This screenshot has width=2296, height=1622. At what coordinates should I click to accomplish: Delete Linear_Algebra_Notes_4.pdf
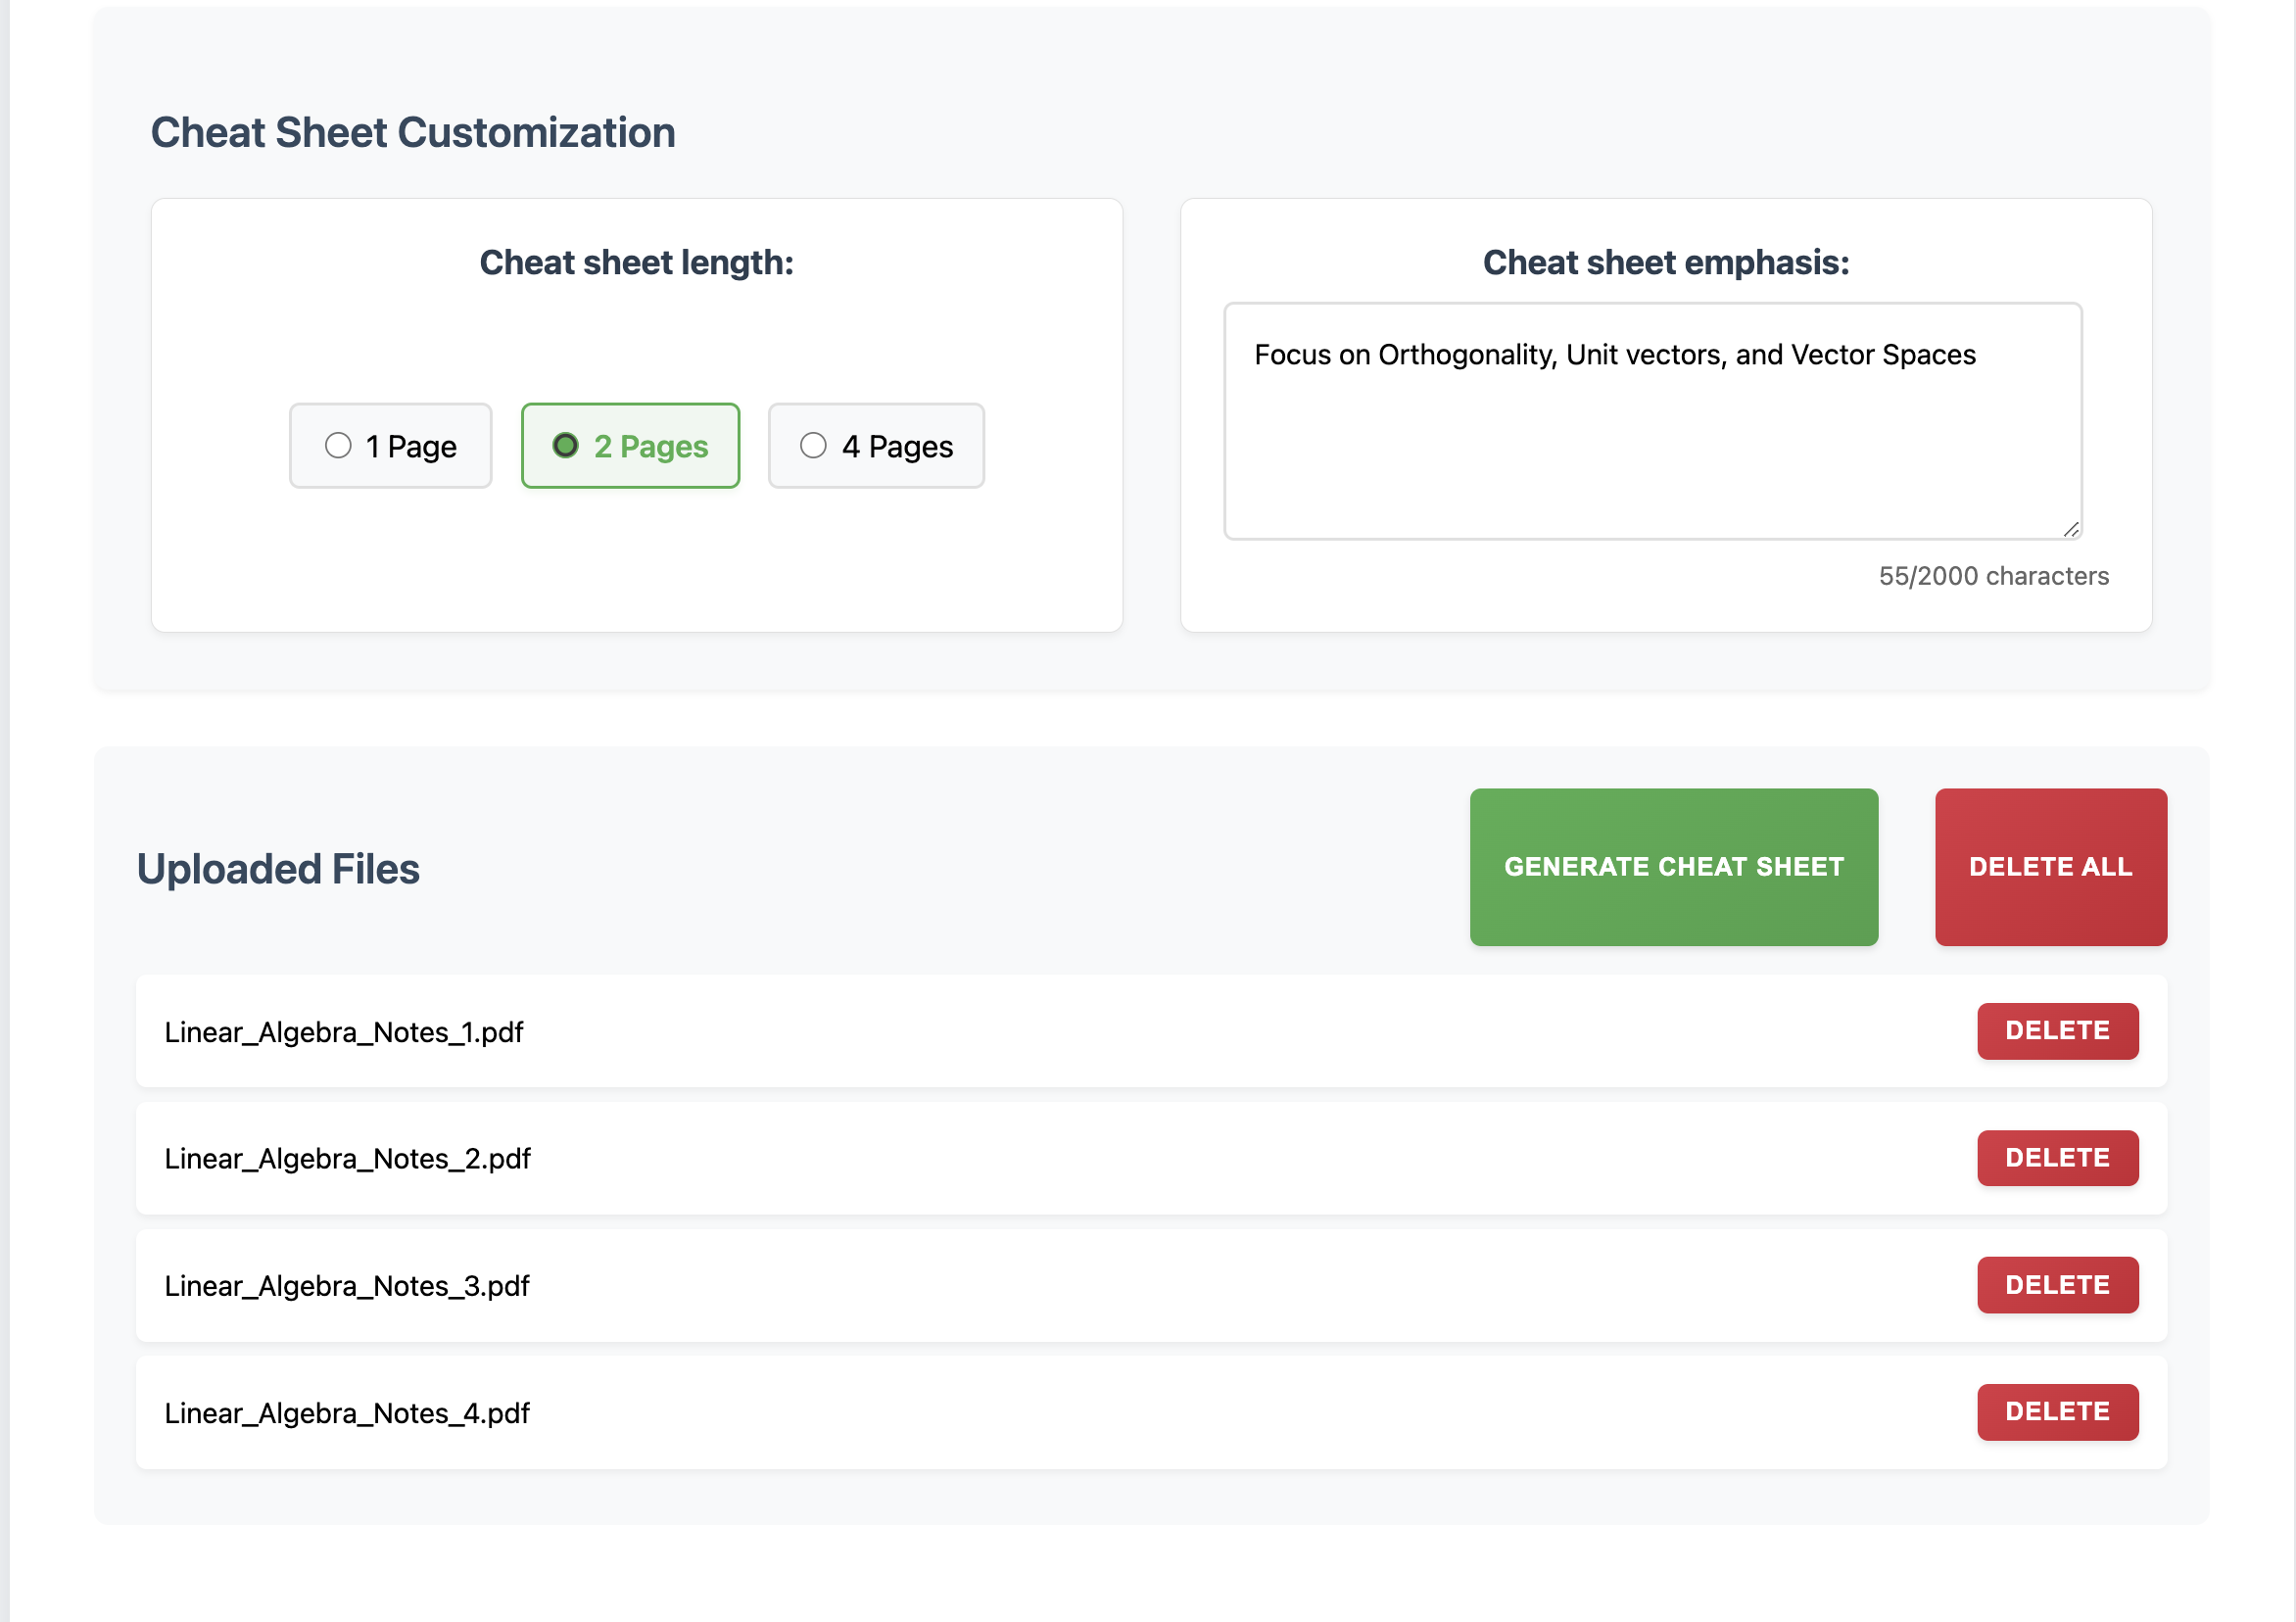click(x=2057, y=1412)
